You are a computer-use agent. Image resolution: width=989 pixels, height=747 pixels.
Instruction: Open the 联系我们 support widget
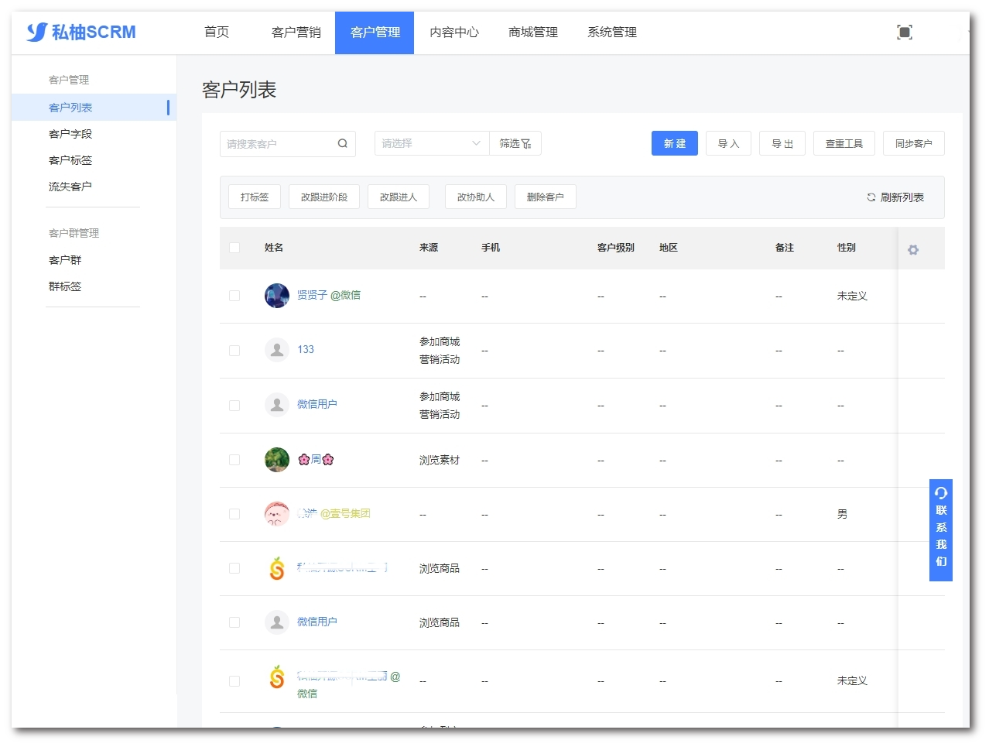click(x=940, y=529)
